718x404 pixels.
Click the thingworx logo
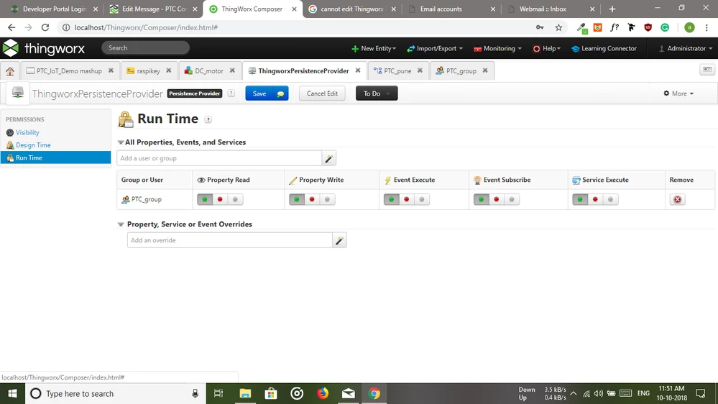coord(44,48)
